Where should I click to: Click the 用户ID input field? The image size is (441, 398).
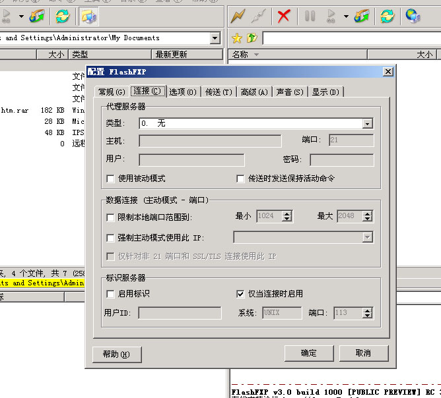180,313
